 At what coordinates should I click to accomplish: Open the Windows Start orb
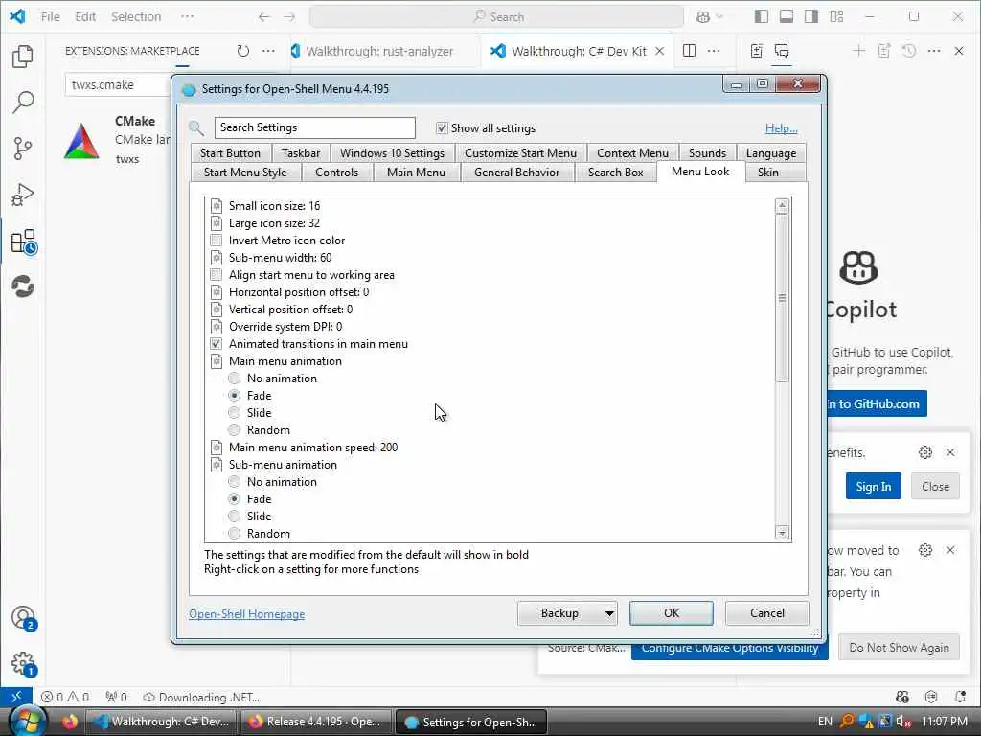28,721
